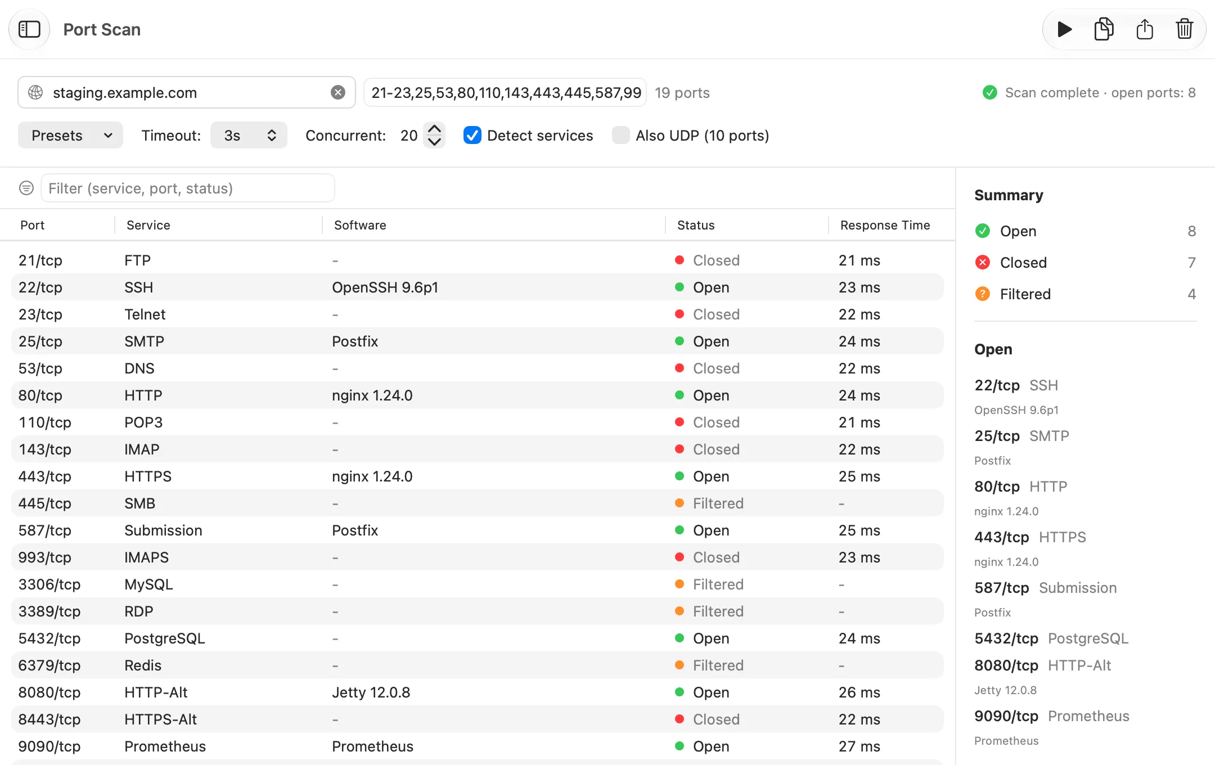Increase the Concurrent value with up arrow
The image size is (1215, 765).
tap(434, 129)
